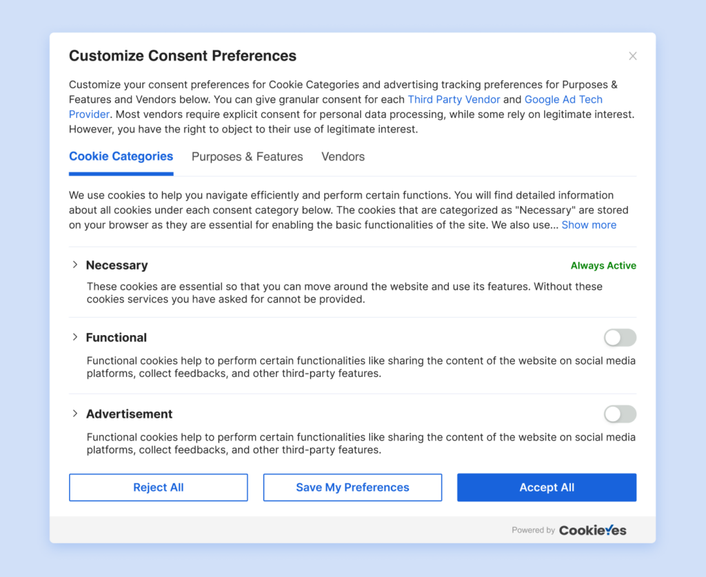Click the CookieYes logo in footer
The width and height of the screenshot is (706, 577).
(592, 530)
